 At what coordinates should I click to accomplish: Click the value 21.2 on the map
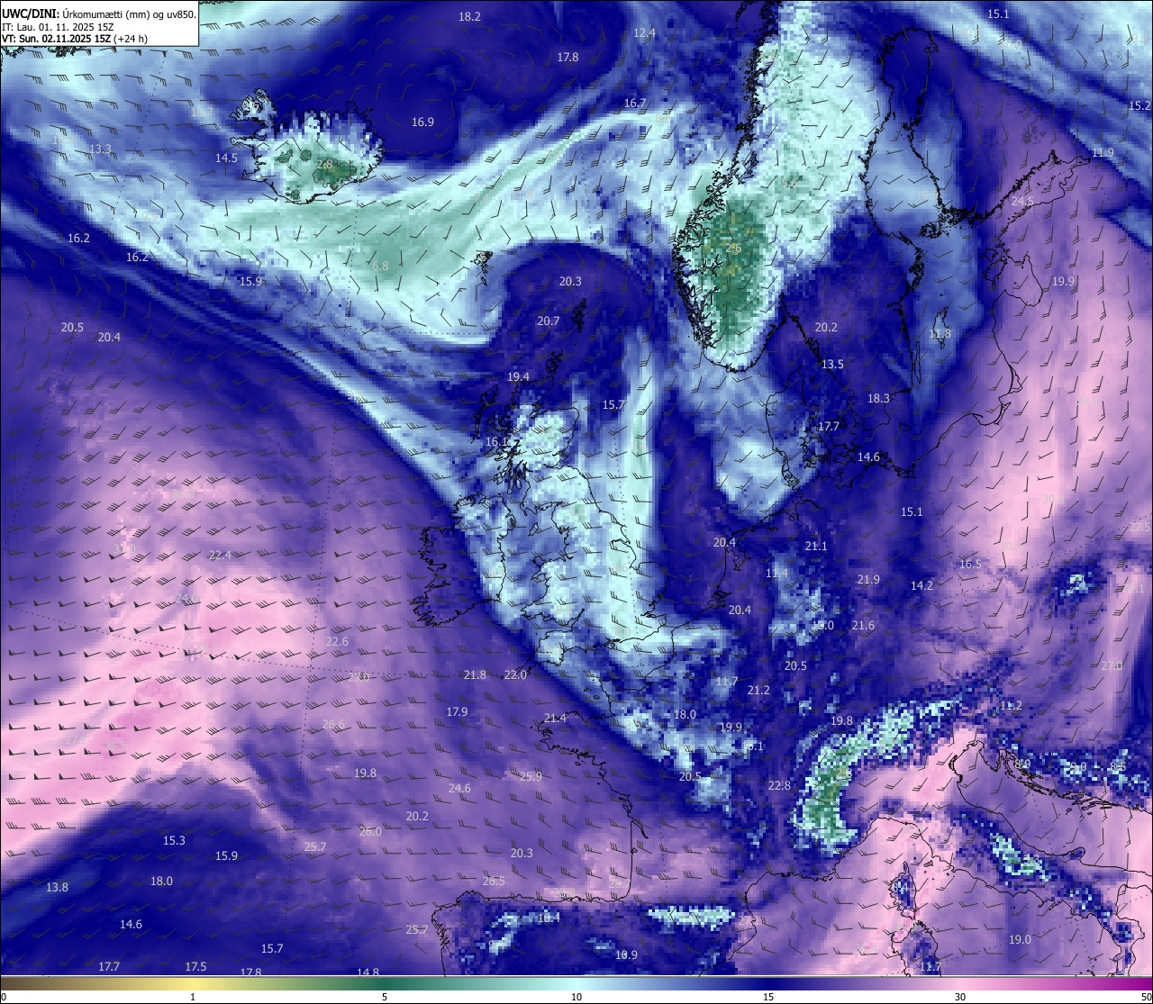coord(758,690)
